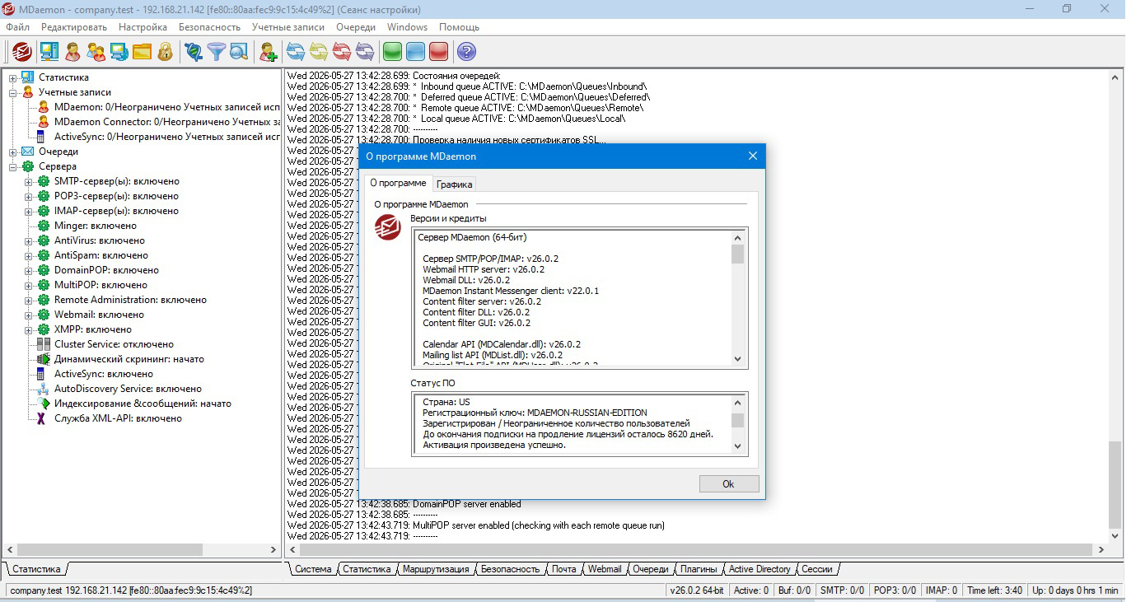The image size is (1131, 602).
Task: Switch to the Графика tab in dialog
Action: pos(455,184)
